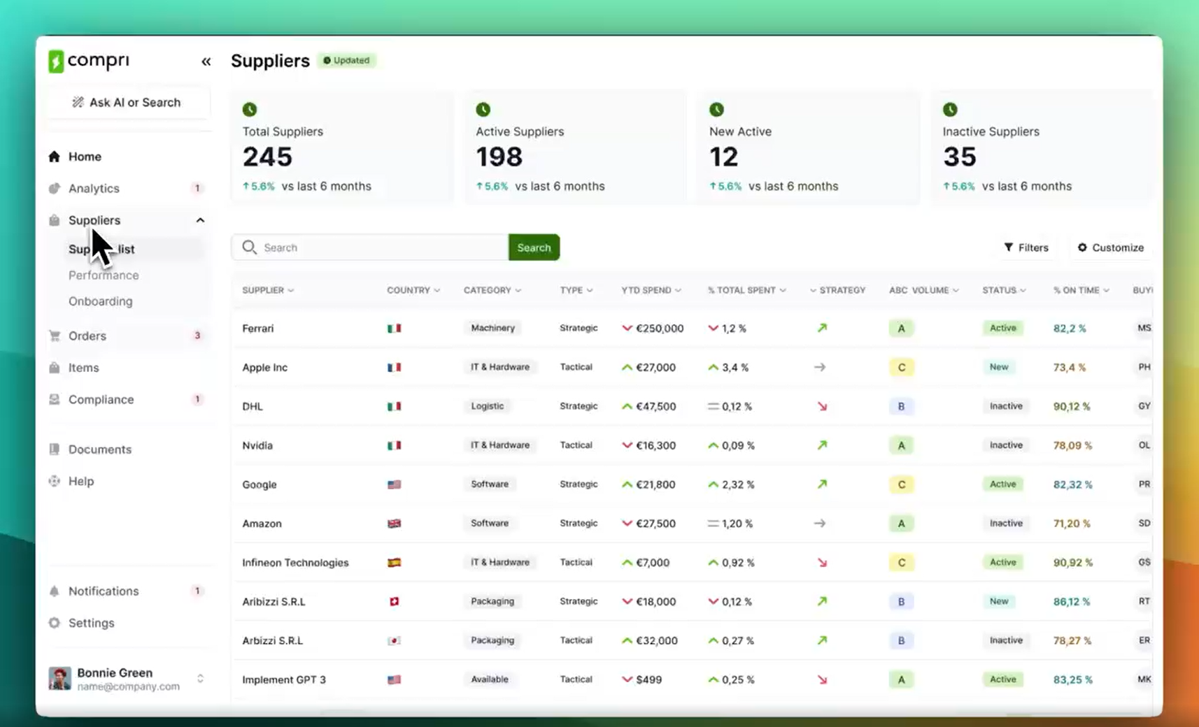The width and height of the screenshot is (1199, 727).
Task: Click the Ferrari row strategy arrow icon
Action: [822, 328]
